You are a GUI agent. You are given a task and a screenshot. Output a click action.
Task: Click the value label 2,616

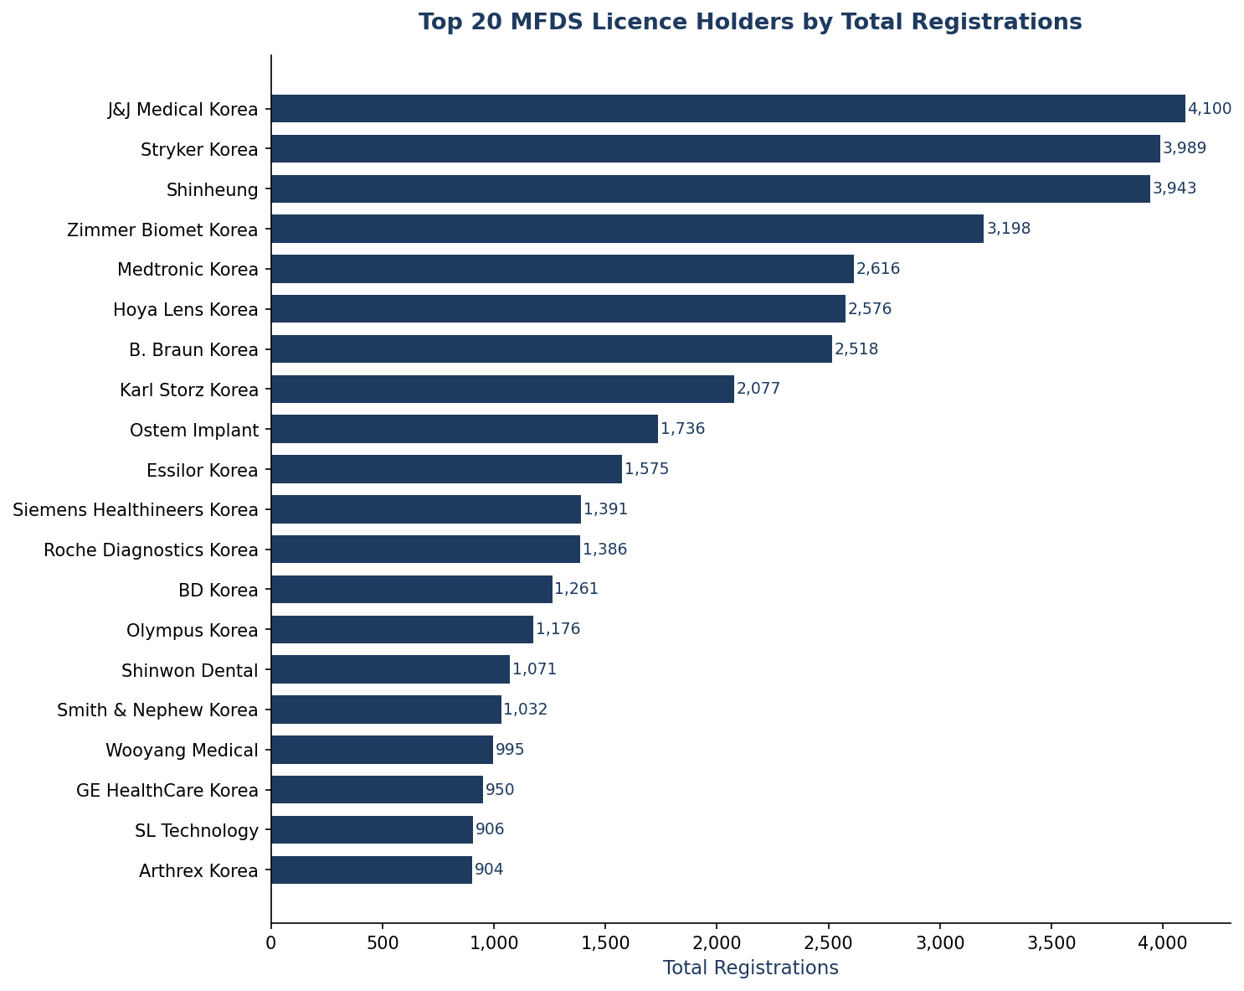878,269
